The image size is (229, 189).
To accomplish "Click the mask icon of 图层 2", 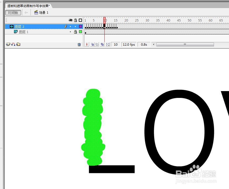I will [12, 27].
